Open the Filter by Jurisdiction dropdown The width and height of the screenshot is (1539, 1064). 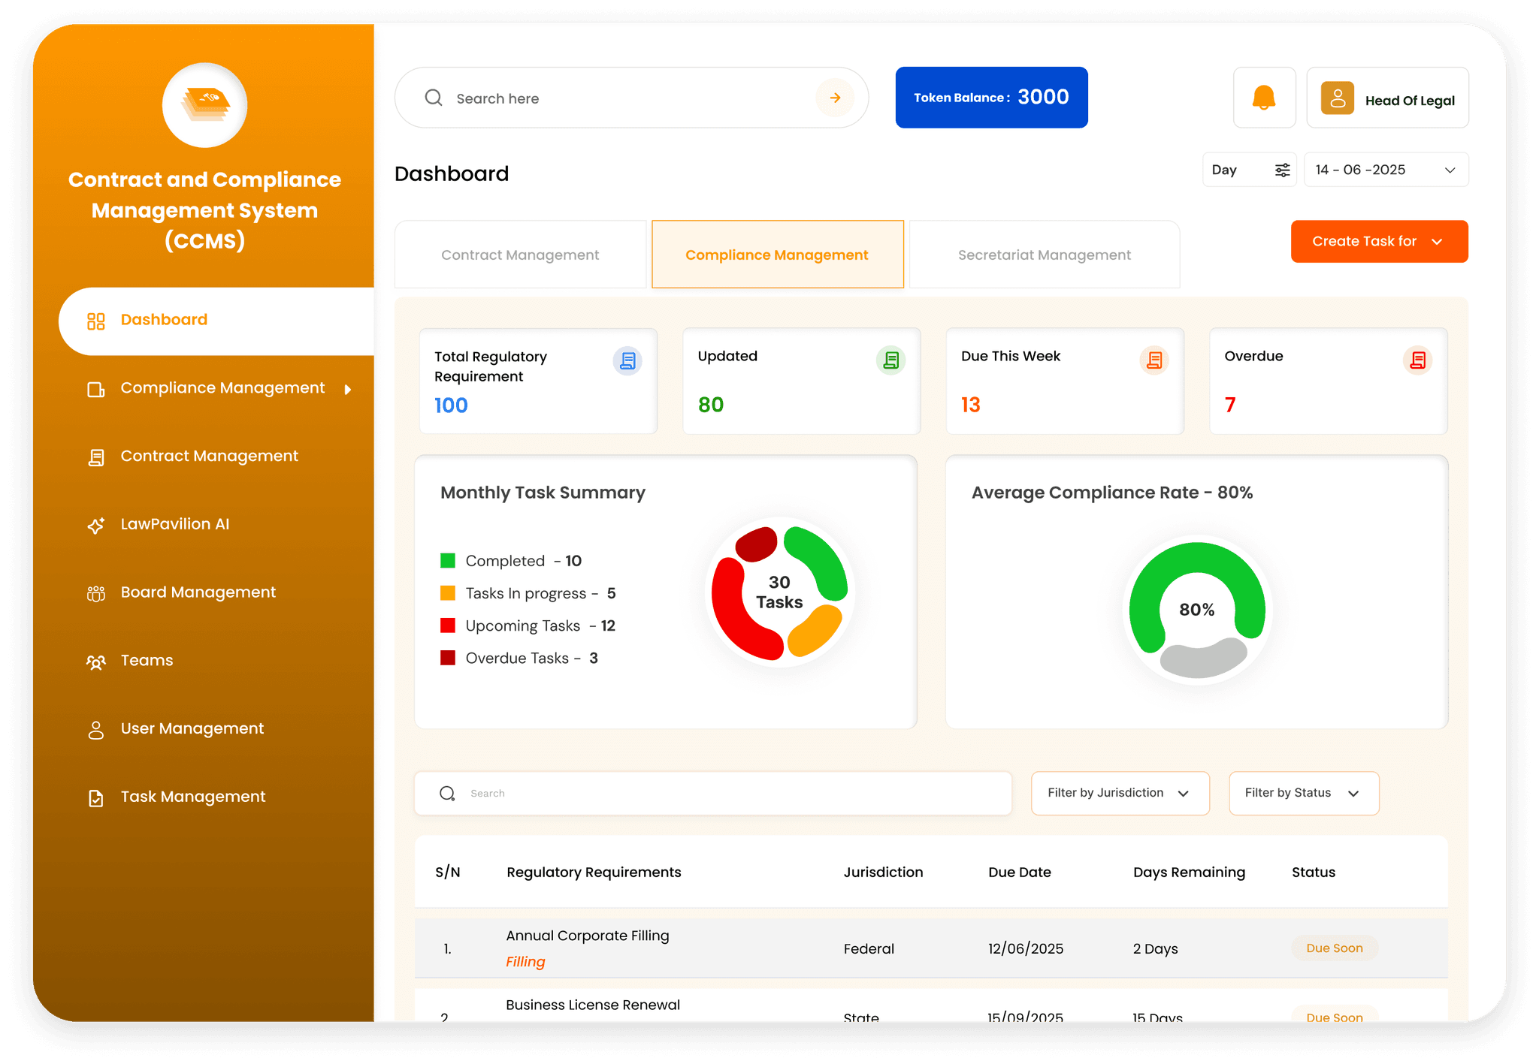(x=1119, y=793)
